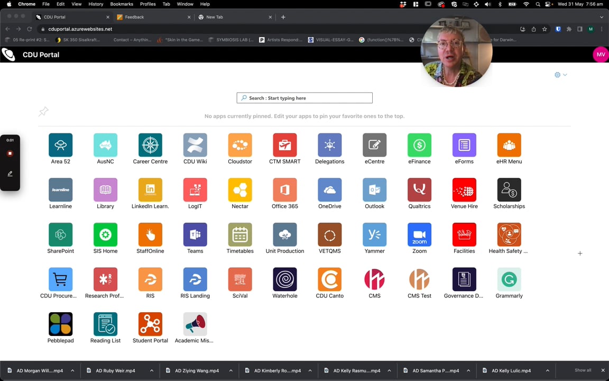Open Career Centre compass icon
Image resolution: width=609 pixels, height=381 pixels.
coord(150,145)
